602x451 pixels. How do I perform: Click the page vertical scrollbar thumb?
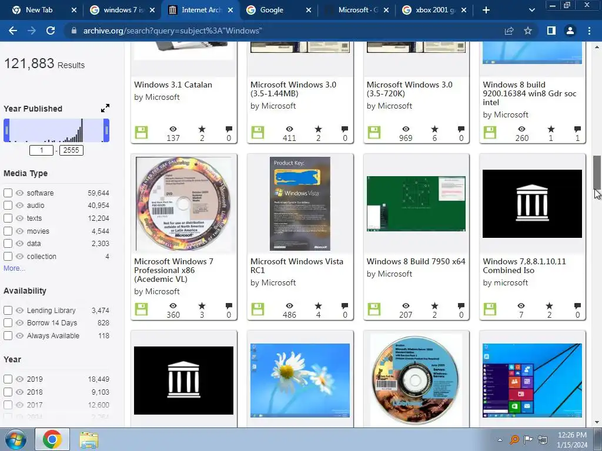pos(597,172)
